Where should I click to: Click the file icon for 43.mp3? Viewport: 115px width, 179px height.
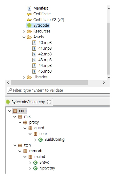pyautogui.click(x=34, y=60)
